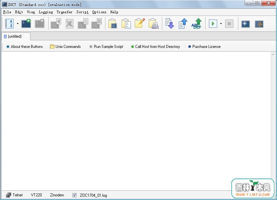
Task: Click the send text ABC DEF icon
Action: click(196, 23)
